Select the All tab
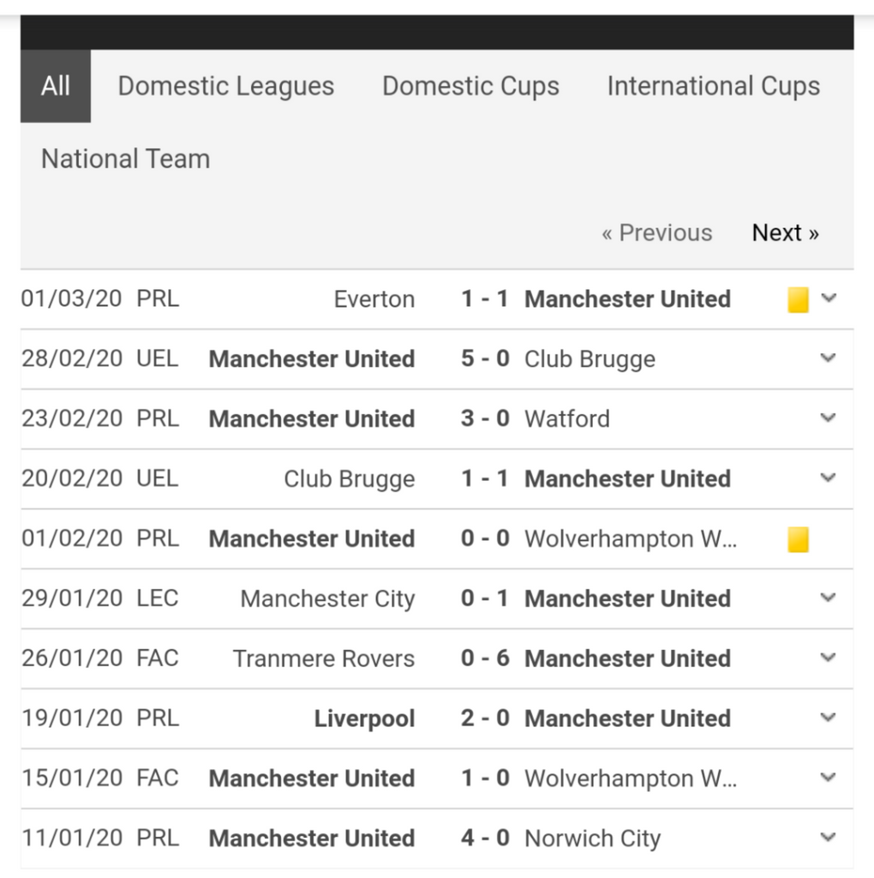Screen dimensions: 874x878 pos(56,86)
